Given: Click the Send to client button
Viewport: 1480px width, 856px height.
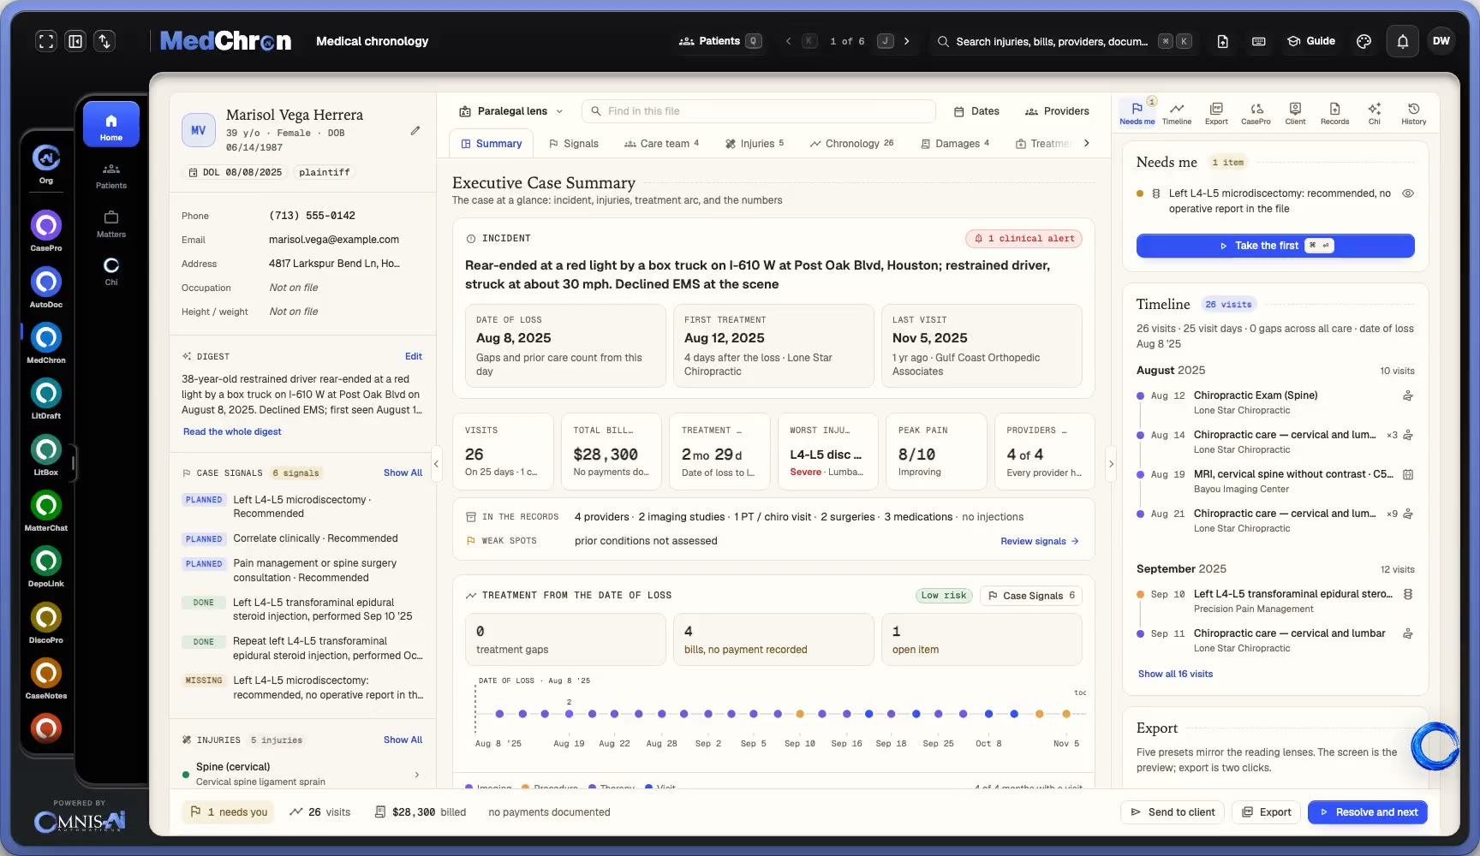Looking at the screenshot, I should [1173, 812].
